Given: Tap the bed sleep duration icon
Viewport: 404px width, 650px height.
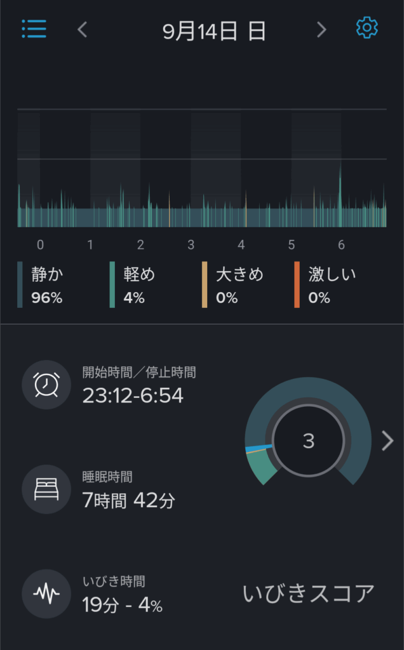Looking at the screenshot, I should [x=46, y=489].
